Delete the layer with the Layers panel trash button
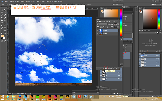Viewport: 162px width, 101px height. (116, 68)
